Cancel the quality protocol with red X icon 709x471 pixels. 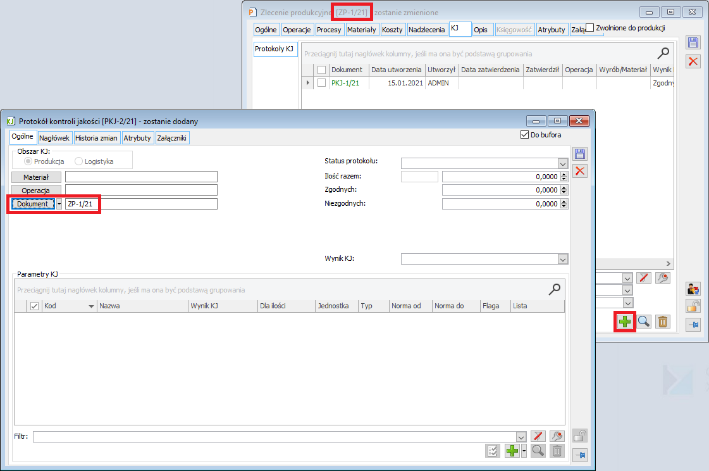(x=580, y=171)
